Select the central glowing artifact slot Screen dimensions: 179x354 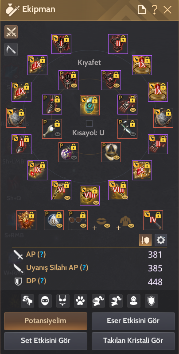pos(89,106)
